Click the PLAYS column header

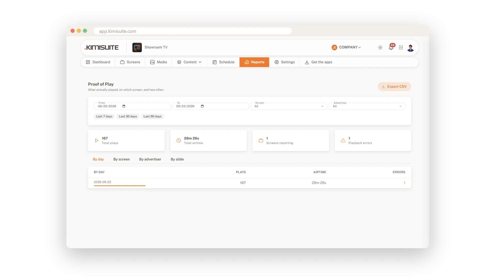[241, 172]
